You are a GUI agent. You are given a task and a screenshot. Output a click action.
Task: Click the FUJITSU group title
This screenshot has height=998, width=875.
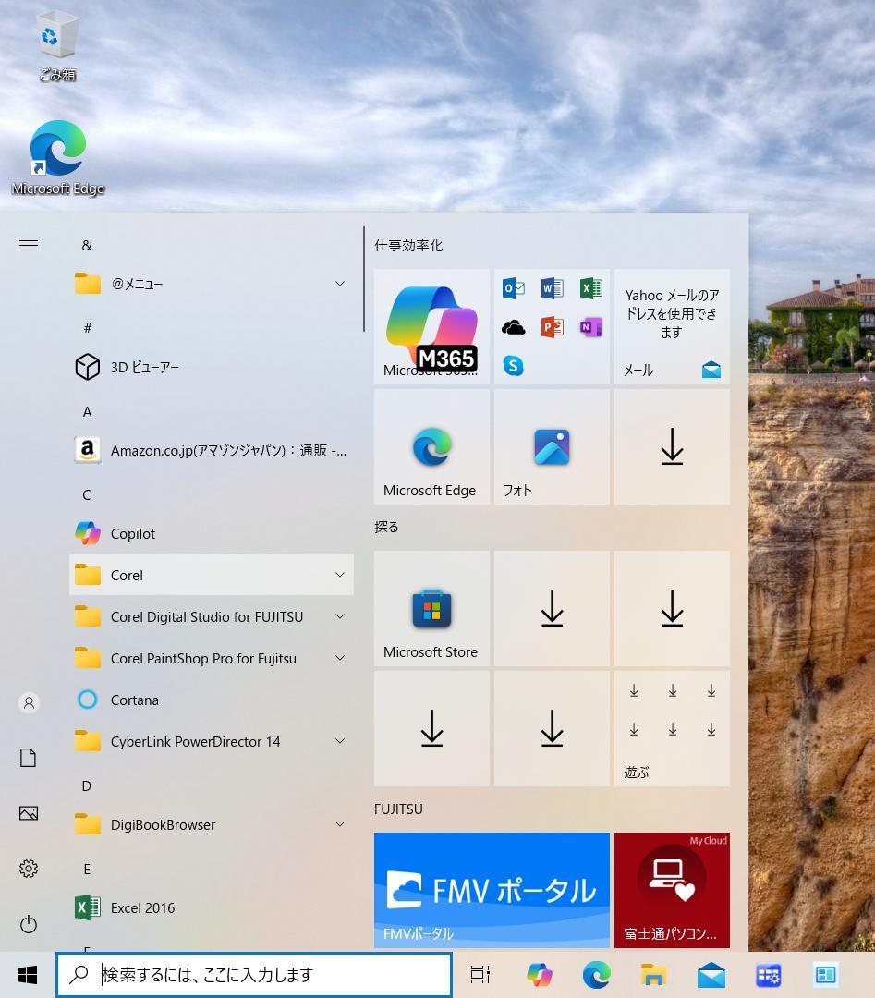pyautogui.click(x=398, y=809)
